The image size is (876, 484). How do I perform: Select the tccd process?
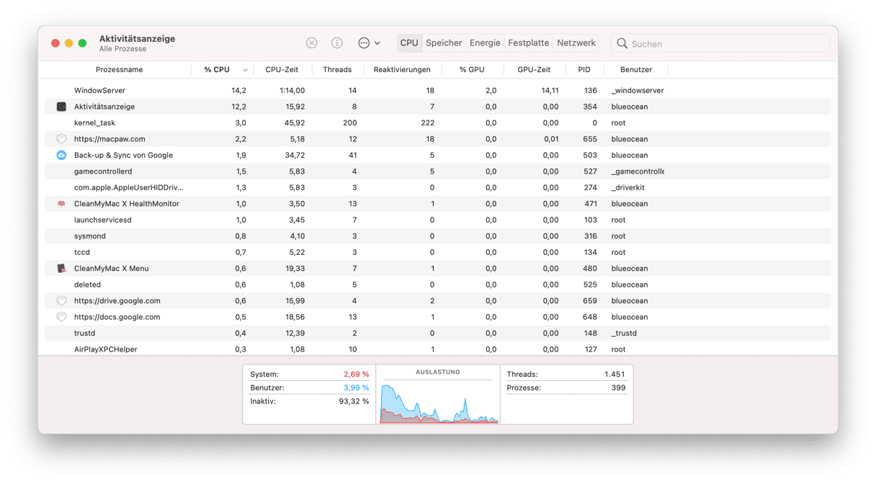click(438, 252)
